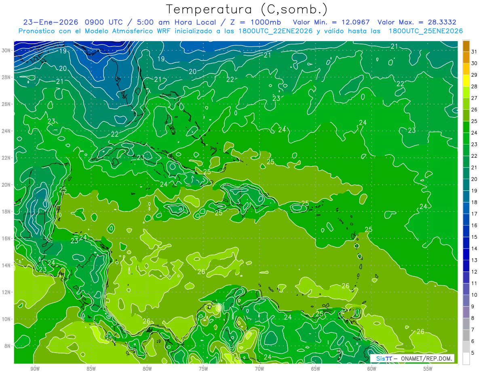Click the longitude axis label "60W"
Viewport: 485px width, 374px height.
pyautogui.click(x=372, y=369)
